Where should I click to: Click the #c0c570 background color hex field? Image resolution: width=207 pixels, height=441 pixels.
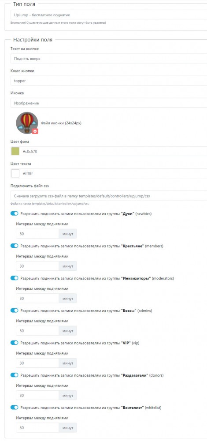(x=114, y=151)
